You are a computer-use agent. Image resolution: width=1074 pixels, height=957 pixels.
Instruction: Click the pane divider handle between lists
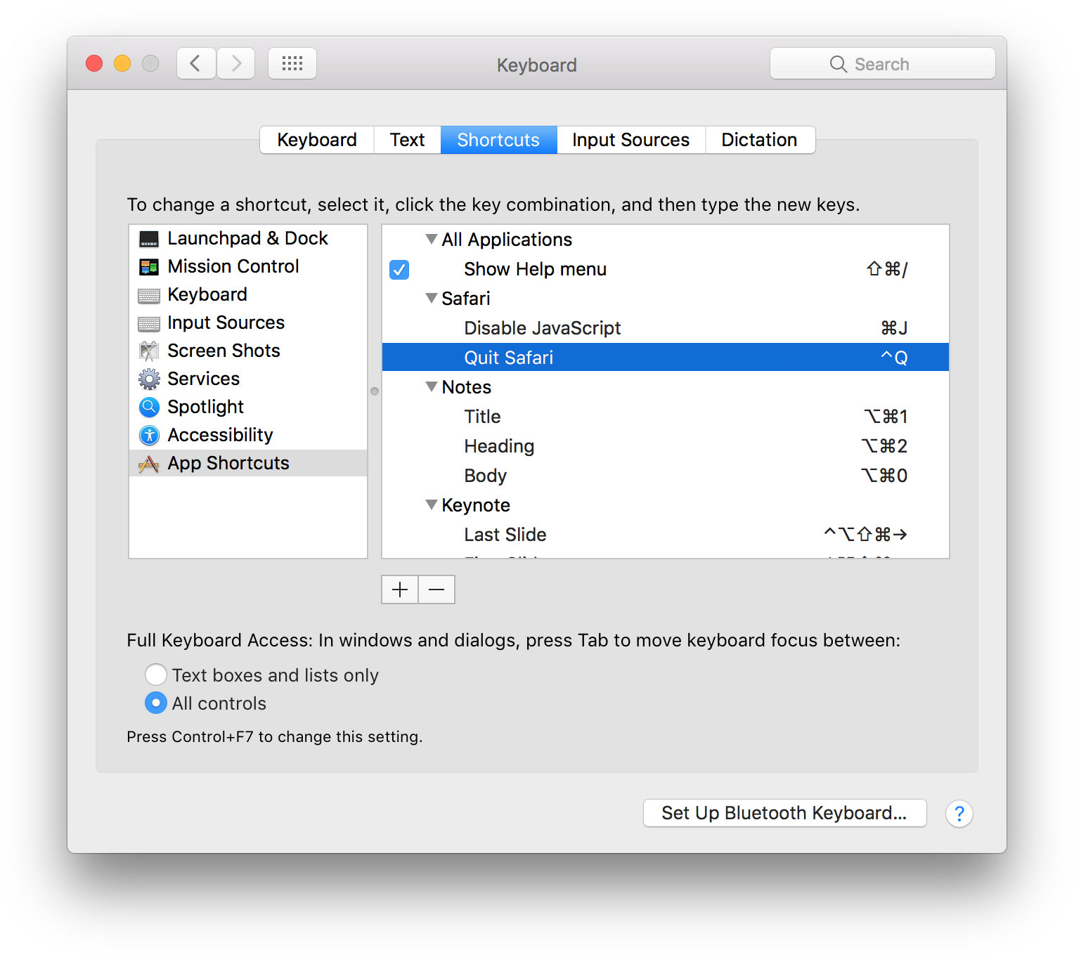(x=375, y=391)
